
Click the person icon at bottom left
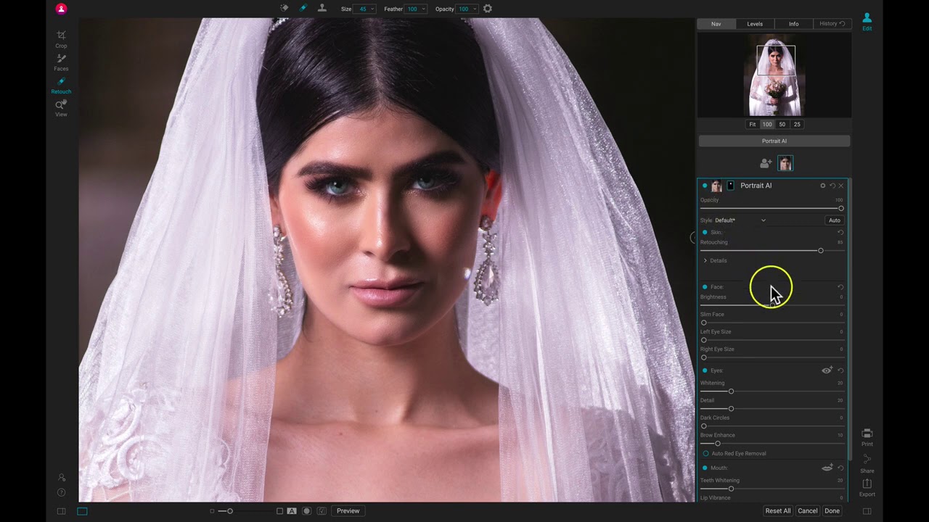61,477
